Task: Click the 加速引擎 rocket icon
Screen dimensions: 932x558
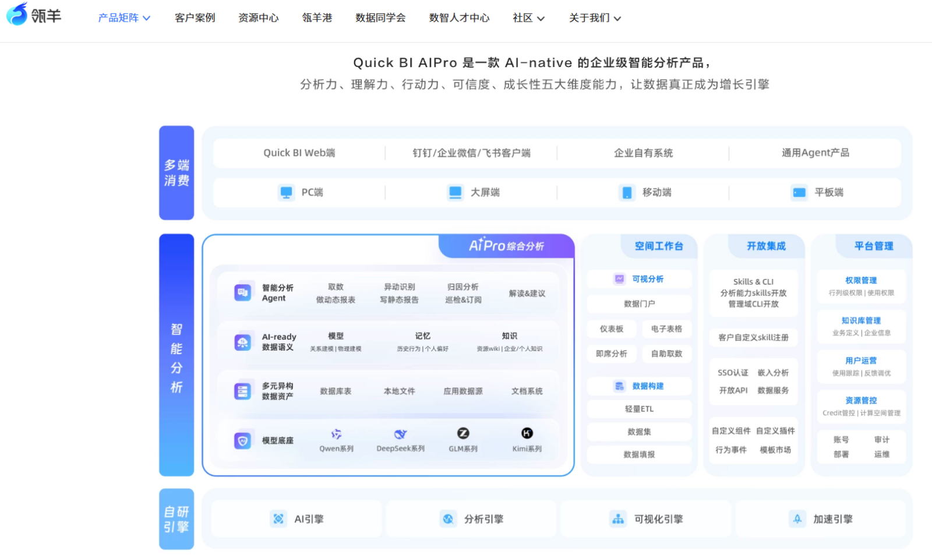Action: click(x=797, y=518)
